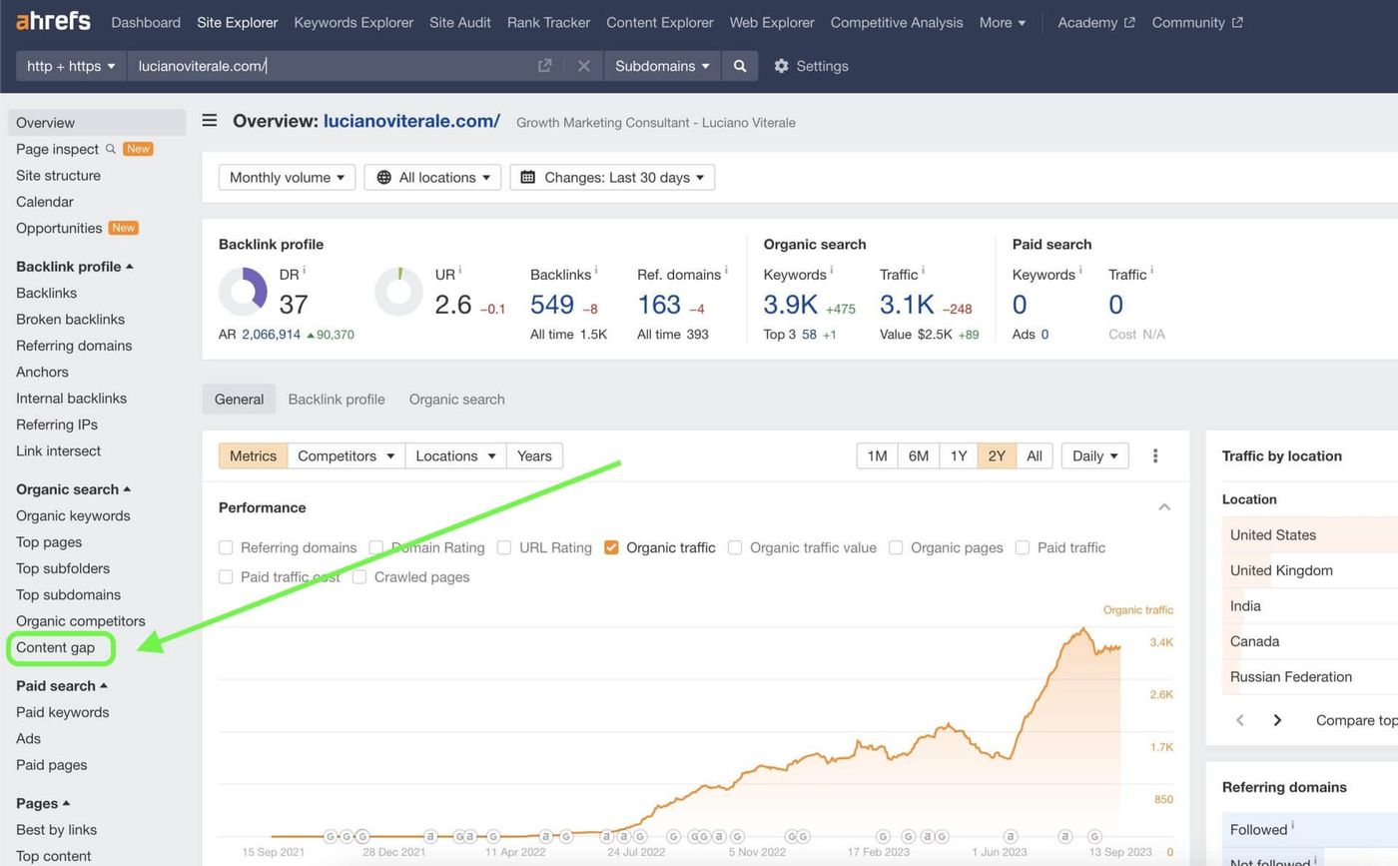Open Site Audit in top navigation

[x=460, y=22]
